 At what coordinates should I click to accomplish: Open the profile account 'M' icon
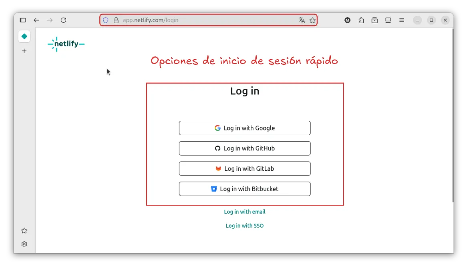(348, 20)
